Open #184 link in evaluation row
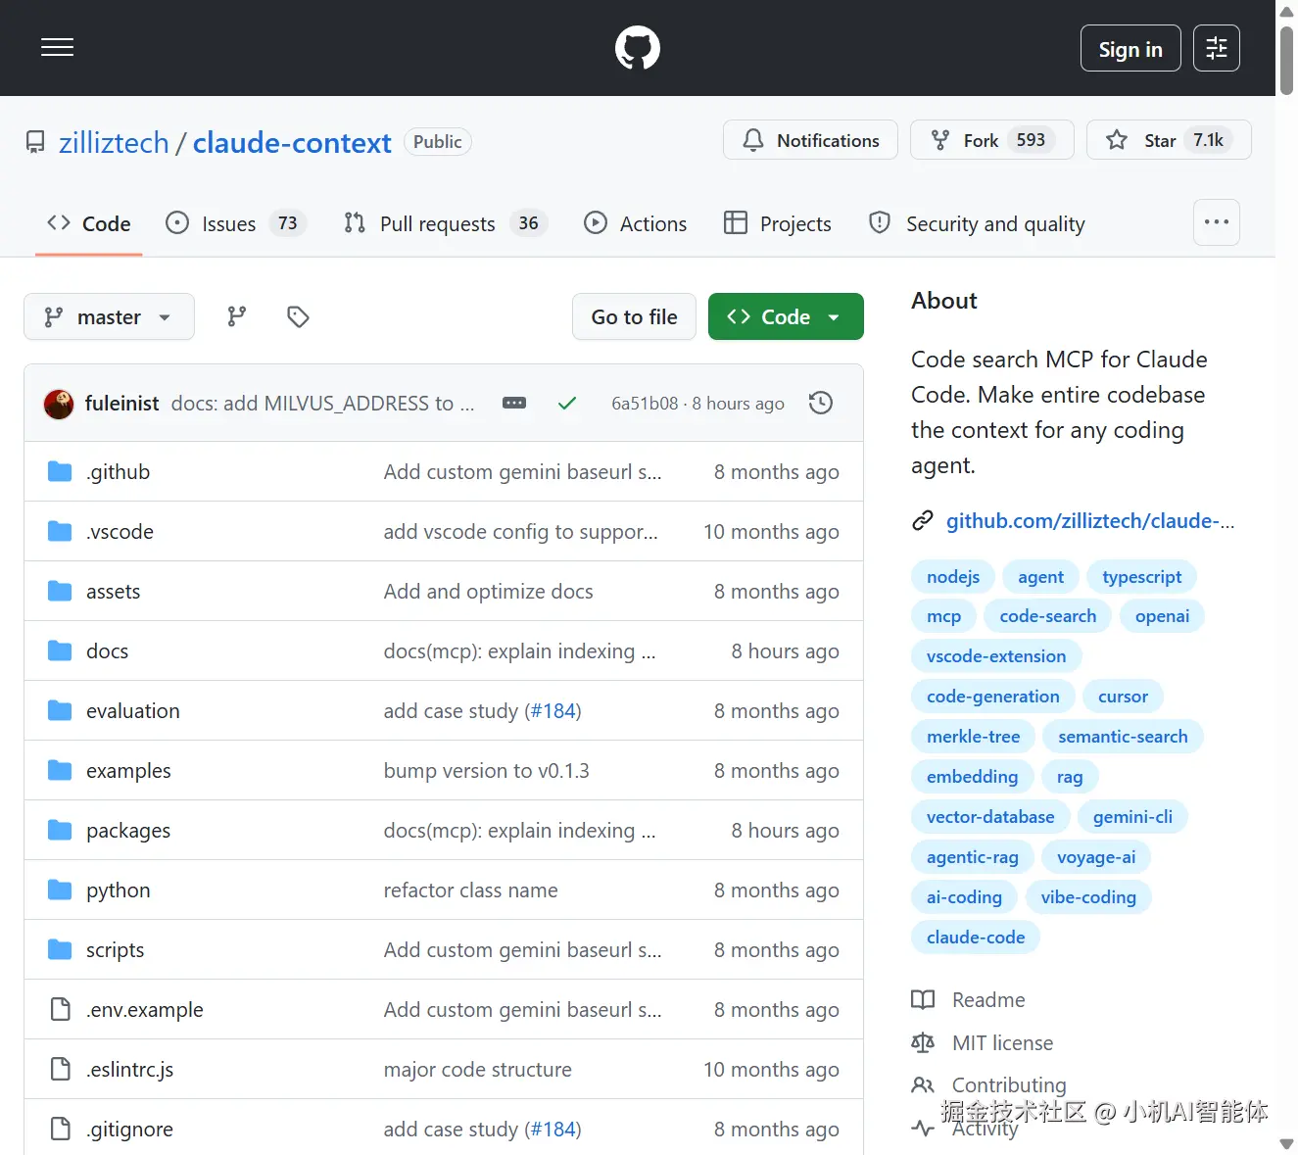 553,710
